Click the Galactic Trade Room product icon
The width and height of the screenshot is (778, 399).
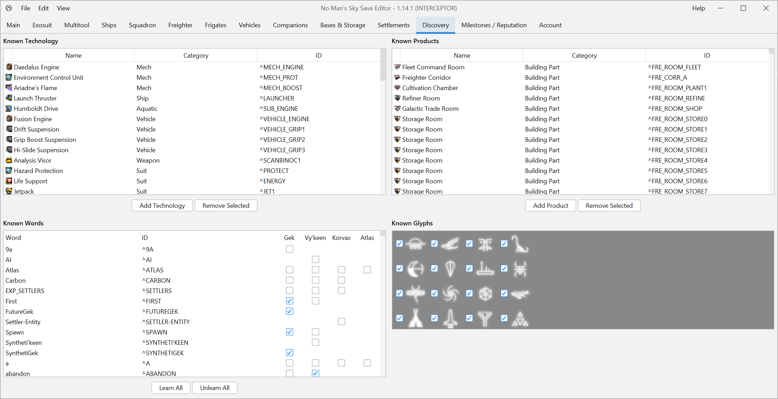397,108
